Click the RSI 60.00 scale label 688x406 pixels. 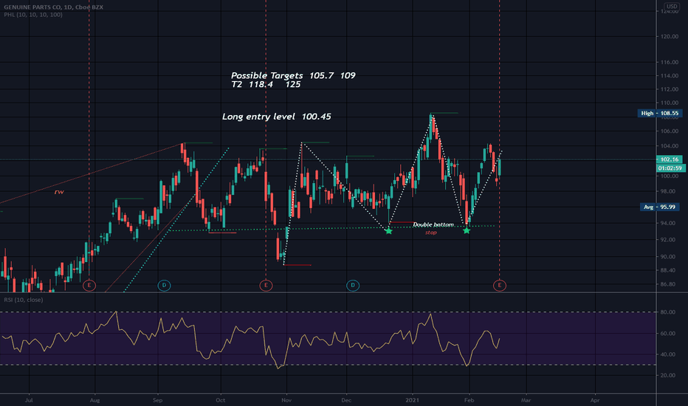tap(668, 333)
